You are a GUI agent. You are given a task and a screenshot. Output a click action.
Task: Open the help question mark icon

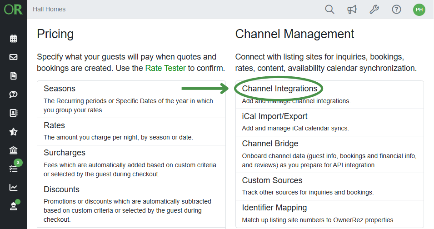pyautogui.click(x=396, y=10)
